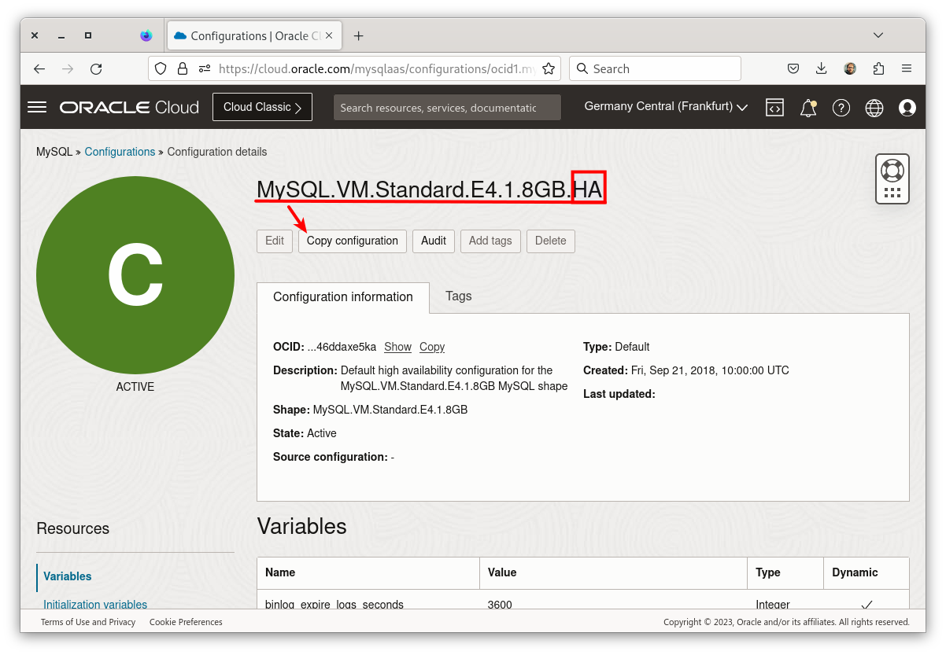Open the browser downloads icon
This screenshot has height=655, width=946.
(822, 68)
